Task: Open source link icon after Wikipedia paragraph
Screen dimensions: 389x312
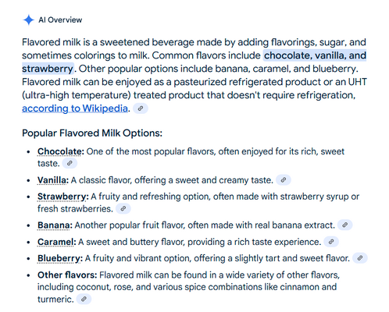Action: pos(141,108)
